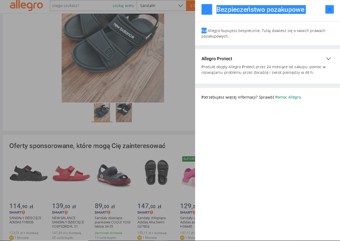
Task: Click '147,99 zł z dostawą' text
Action: pyautogui.click(x=67, y=233)
